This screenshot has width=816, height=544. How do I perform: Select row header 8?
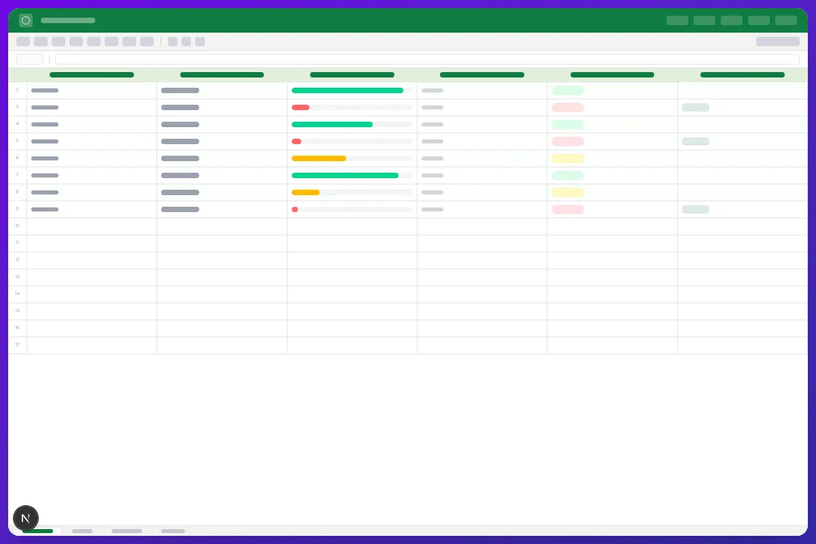(18, 192)
